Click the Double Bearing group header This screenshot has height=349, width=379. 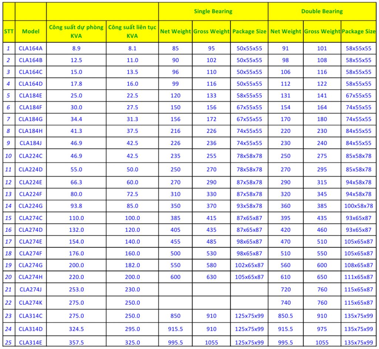coord(322,11)
